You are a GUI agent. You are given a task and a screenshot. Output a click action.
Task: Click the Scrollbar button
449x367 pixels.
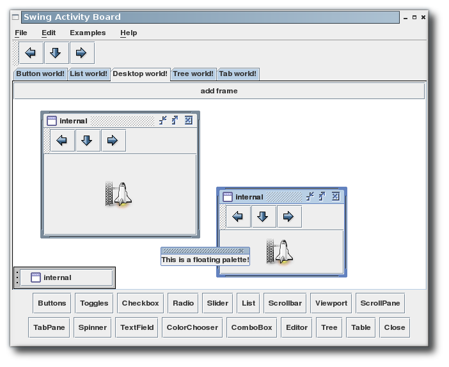tap(285, 303)
